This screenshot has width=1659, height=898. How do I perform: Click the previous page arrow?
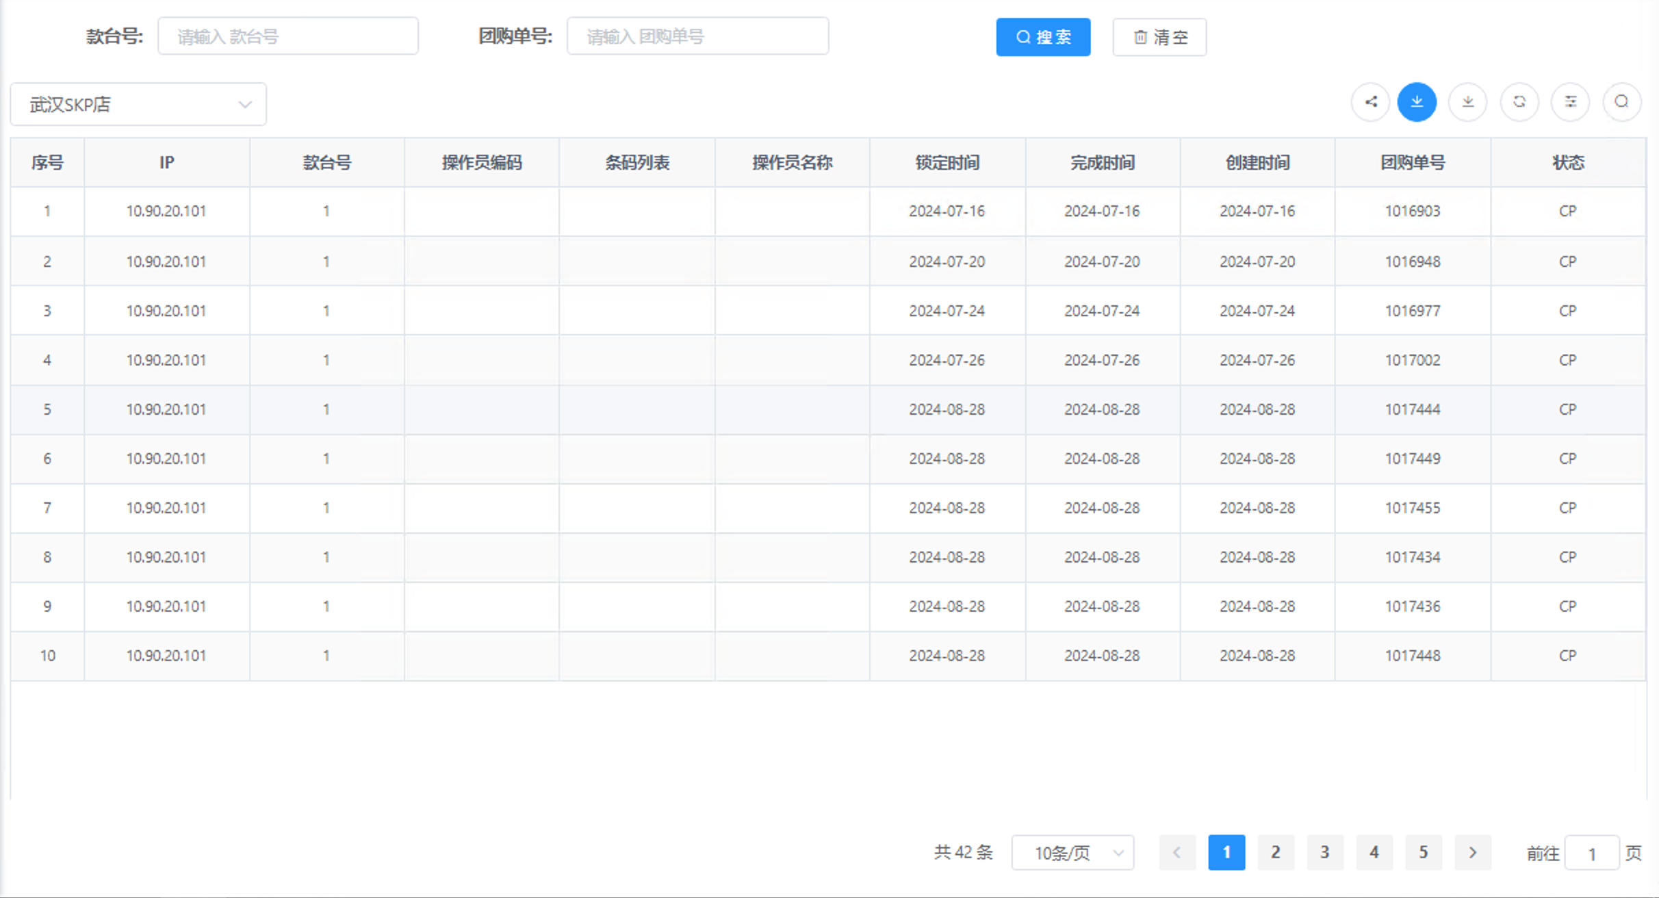pyautogui.click(x=1177, y=853)
